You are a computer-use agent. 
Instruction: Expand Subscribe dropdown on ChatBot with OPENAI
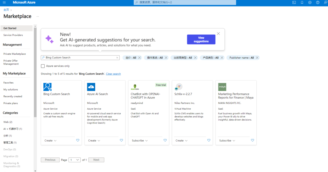140,141
